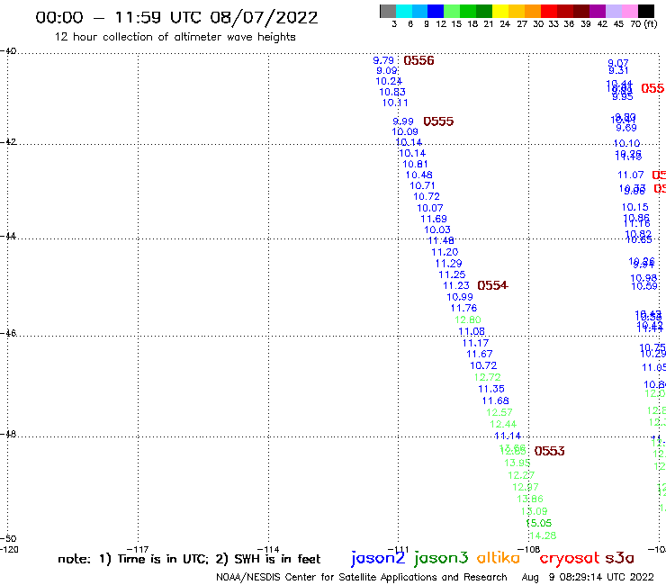The image size is (666, 585).
Task: Click the cyan 6 ft legend swatch
Action: click(404, 11)
